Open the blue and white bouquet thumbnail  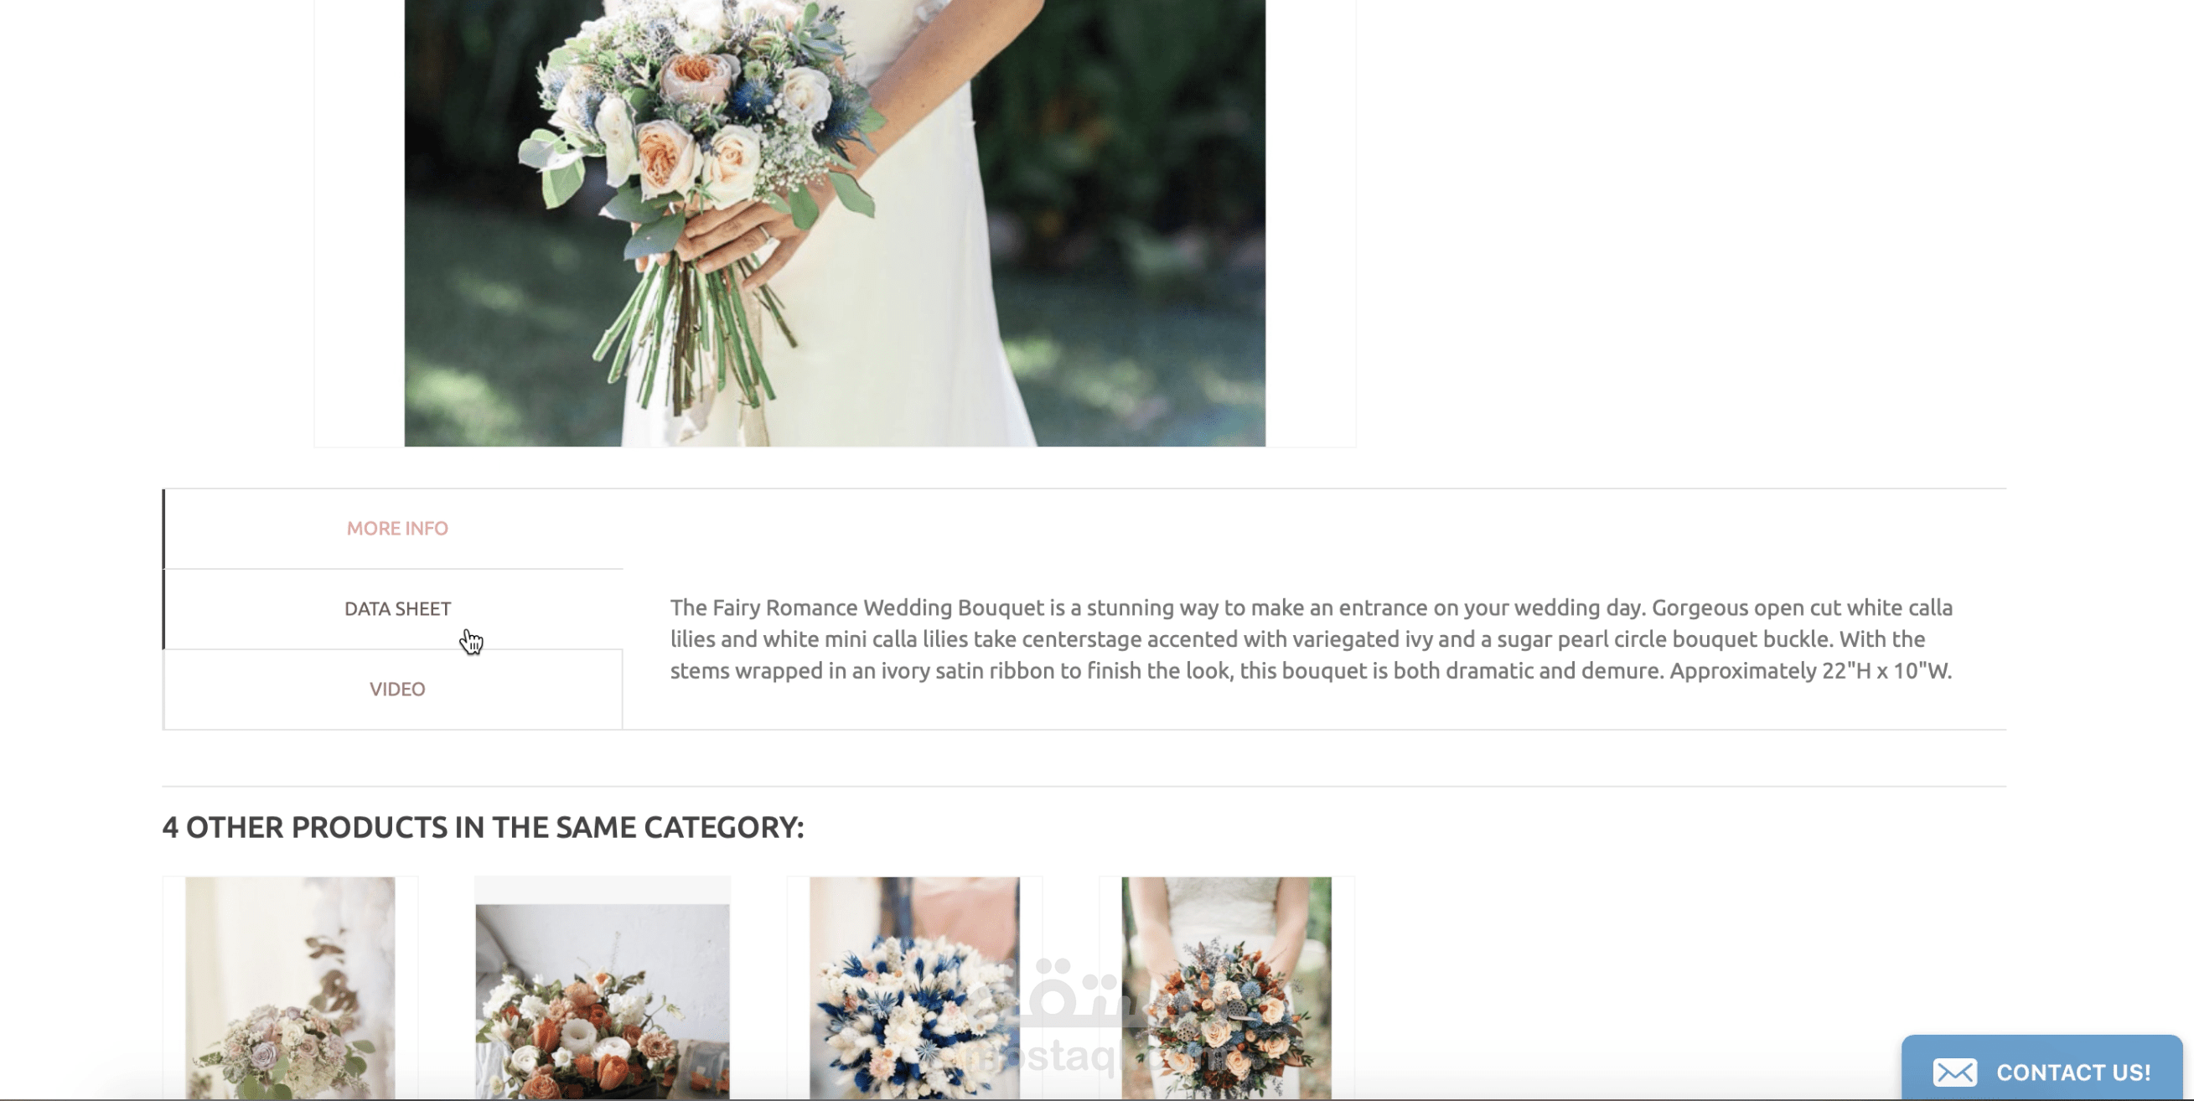point(913,988)
